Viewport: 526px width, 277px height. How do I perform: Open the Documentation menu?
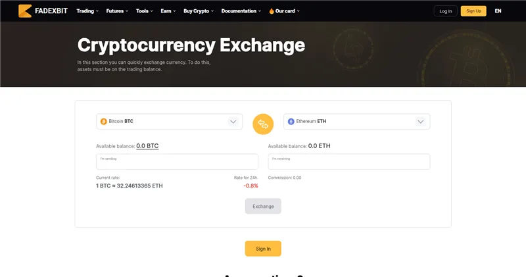[x=241, y=11]
